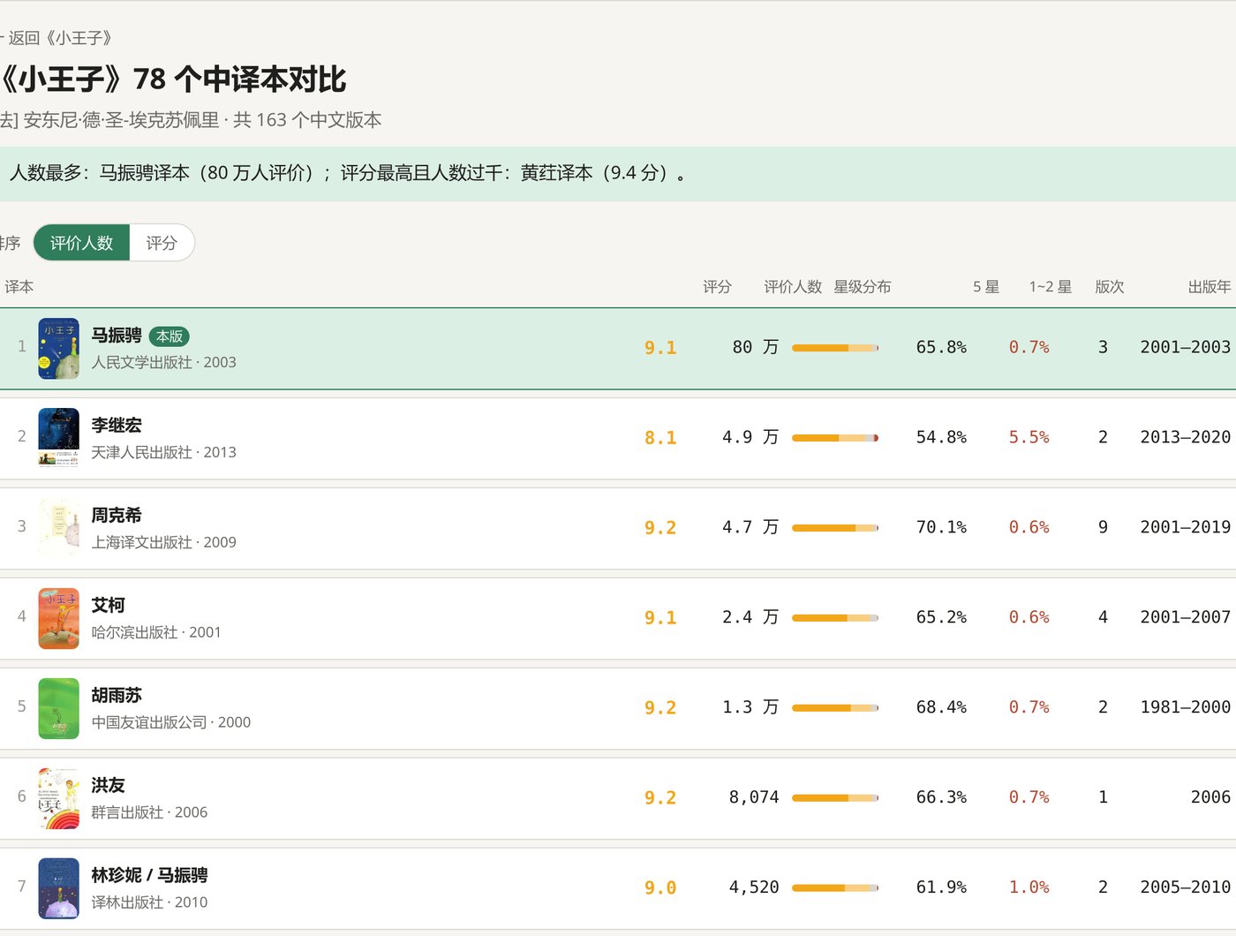The image size is (1236, 936).
Task: View 周克希 edition cover image
Action: pyautogui.click(x=59, y=528)
